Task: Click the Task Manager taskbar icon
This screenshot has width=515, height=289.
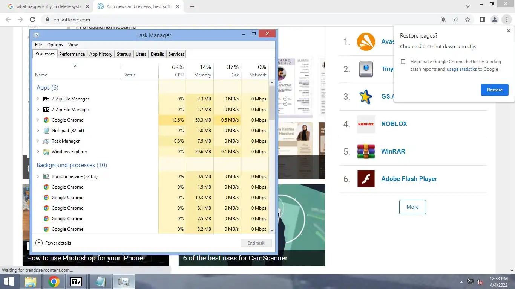Action: point(124,281)
